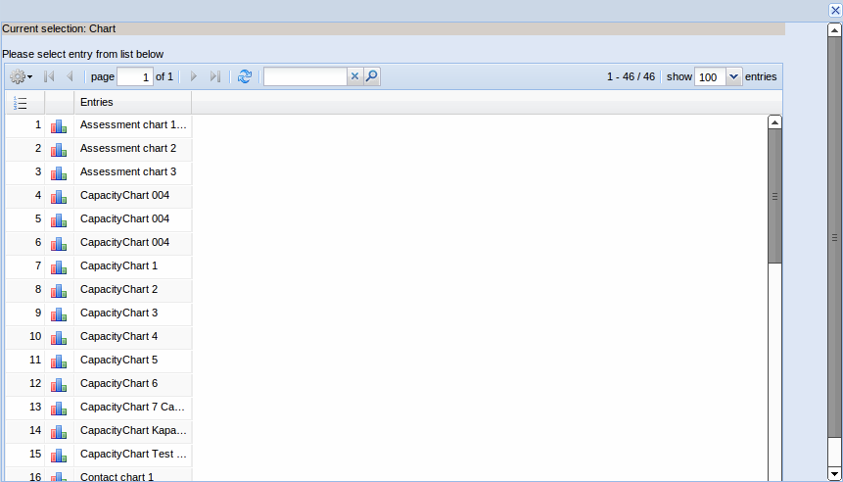
Task: Click the page number input field
Action: tap(134, 76)
